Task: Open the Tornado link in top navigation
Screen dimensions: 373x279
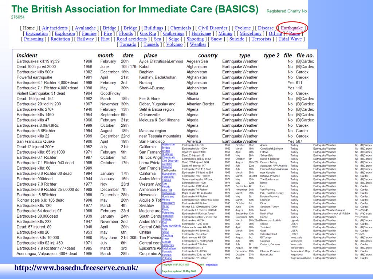Action: 128,44
